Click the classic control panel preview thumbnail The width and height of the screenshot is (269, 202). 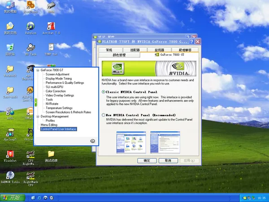(131, 142)
